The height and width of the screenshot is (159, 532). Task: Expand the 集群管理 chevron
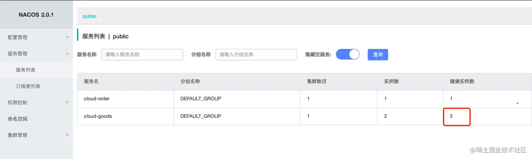click(x=67, y=135)
